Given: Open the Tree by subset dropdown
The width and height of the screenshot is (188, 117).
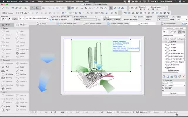Looking at the screenshot, I should [x=173, y=35].
